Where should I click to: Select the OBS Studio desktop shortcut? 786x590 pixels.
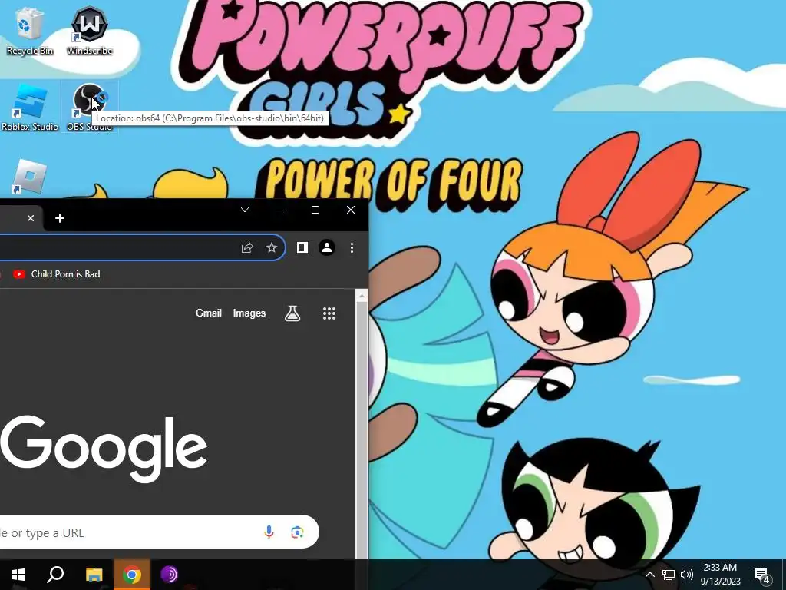[89, 108]
